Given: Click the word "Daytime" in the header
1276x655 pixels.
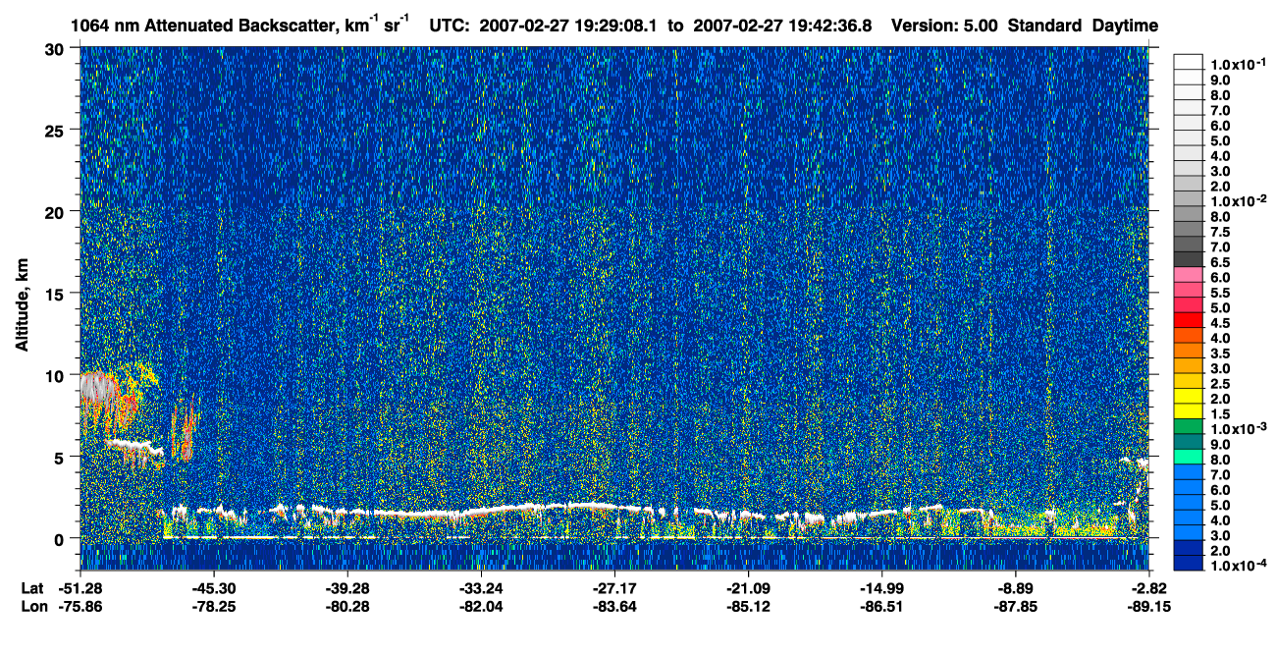Looking at the screenshot, I should click(x=1125, y=26).
